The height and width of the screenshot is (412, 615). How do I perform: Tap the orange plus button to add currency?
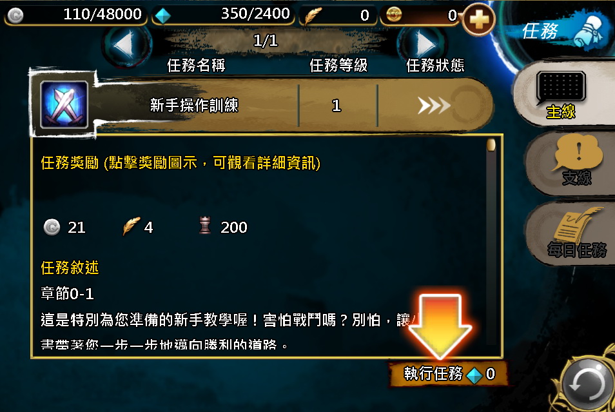tap(478, 19)
